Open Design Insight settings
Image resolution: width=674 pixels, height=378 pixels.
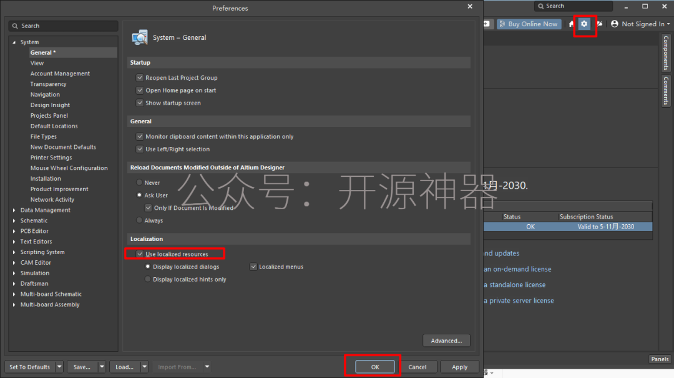(50, 105)
